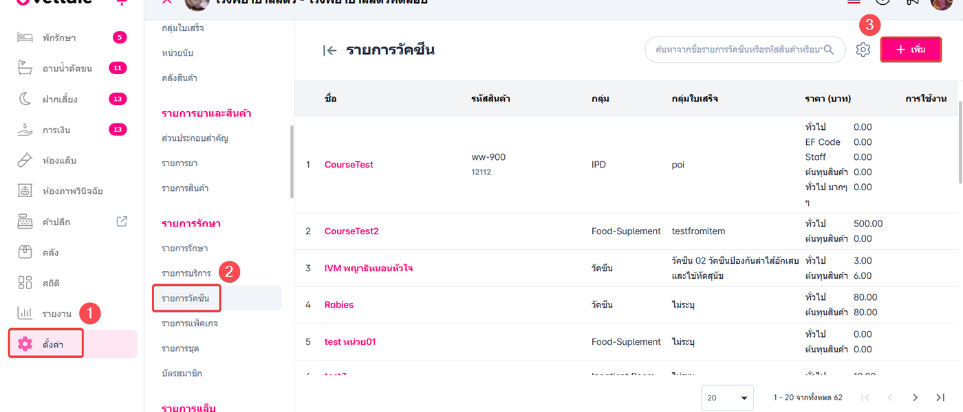Collapse the panel with the back-arrow icon
963x412 pixels.
click(329, 50)
